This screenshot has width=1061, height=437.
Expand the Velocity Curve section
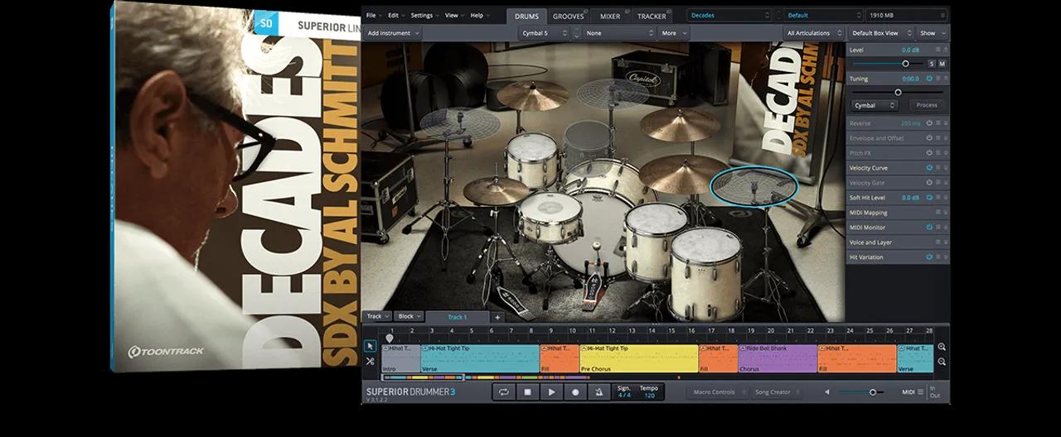pyautogui.click(x=946, y=168)
